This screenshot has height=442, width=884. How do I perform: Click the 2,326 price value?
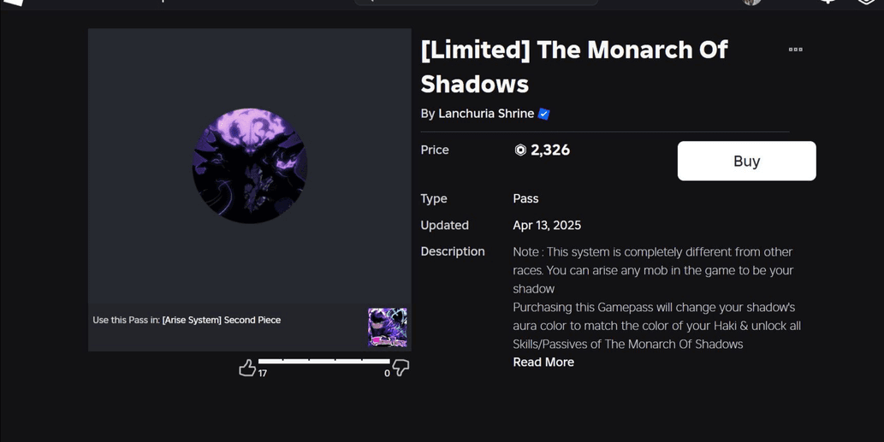coord(550,150)
